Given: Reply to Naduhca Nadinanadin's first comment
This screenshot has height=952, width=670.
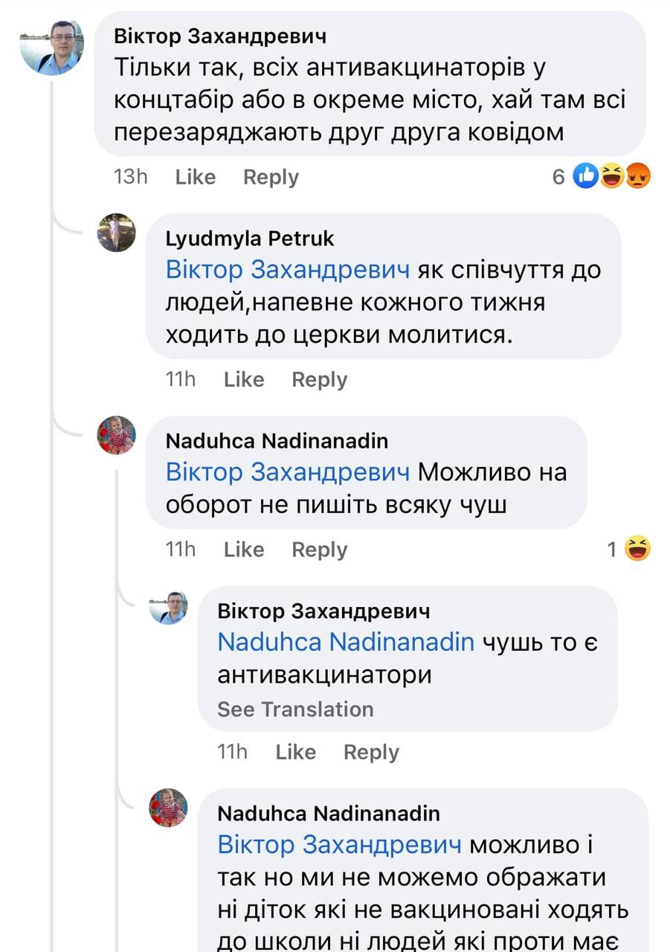Looking at the screenshot, I should [320, 550].
